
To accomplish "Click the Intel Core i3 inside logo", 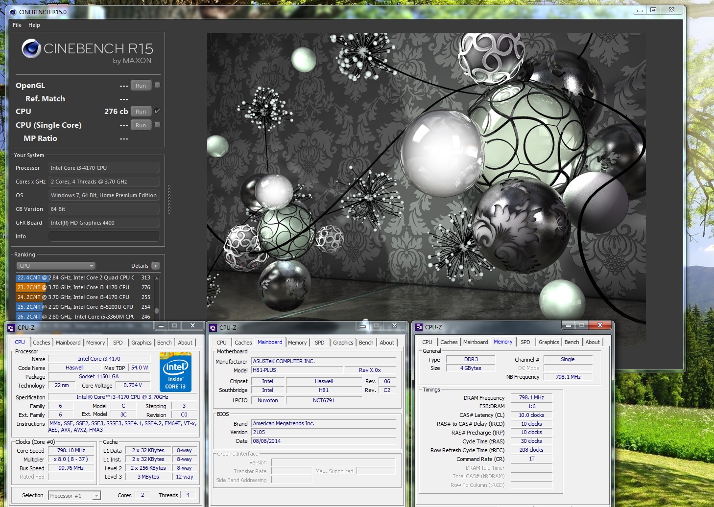I will 176,371.
